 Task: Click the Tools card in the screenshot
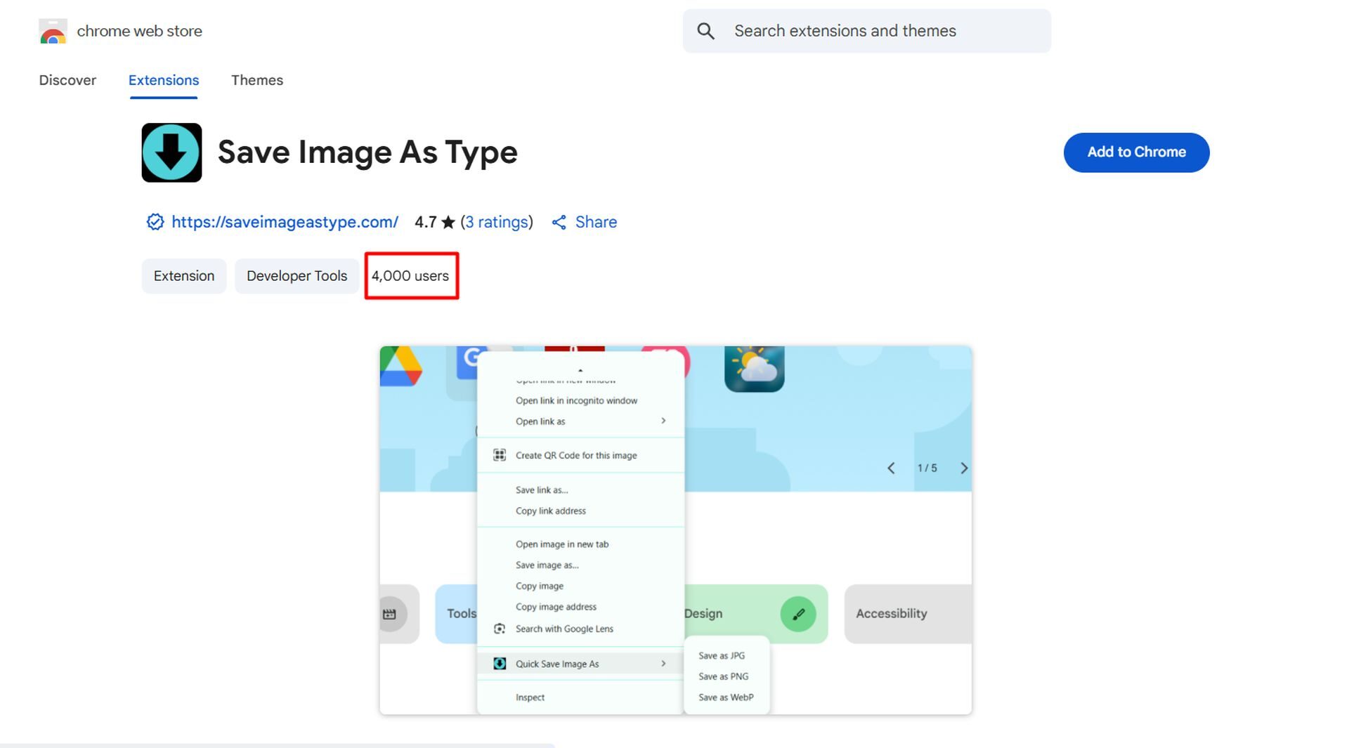pyautogui.click(x=457, y=614)
